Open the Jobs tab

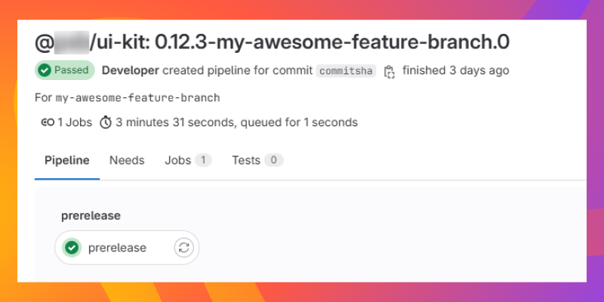188,160
